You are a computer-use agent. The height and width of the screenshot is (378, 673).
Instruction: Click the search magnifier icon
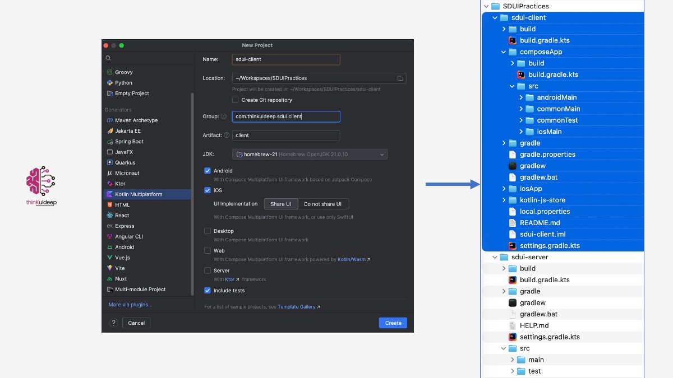point(108,58)
